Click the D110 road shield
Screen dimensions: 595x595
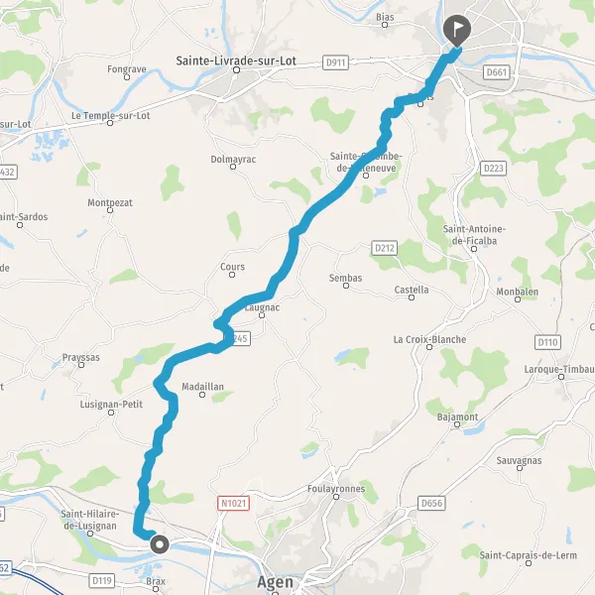(547, 342)
